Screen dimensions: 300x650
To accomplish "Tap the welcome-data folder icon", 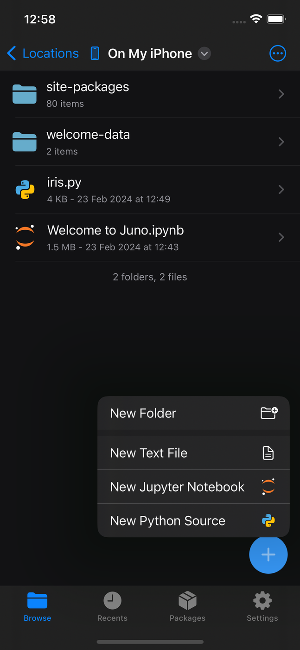I will pos(25,142).
